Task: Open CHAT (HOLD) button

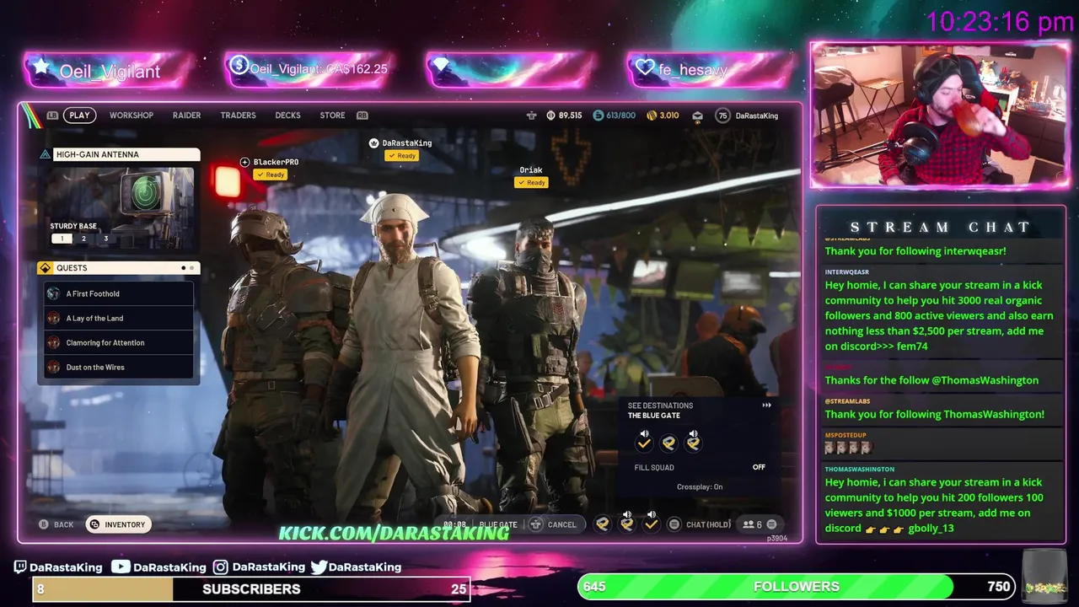Action: (x=700, y=524)
